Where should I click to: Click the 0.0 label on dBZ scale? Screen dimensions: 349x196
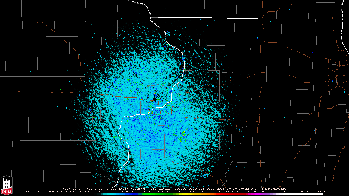click(x=100, y=192)
